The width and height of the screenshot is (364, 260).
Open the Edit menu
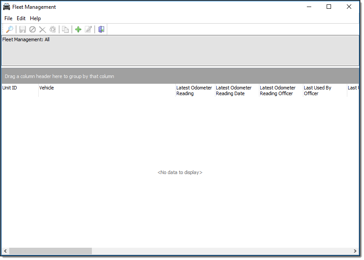[21, 18]
